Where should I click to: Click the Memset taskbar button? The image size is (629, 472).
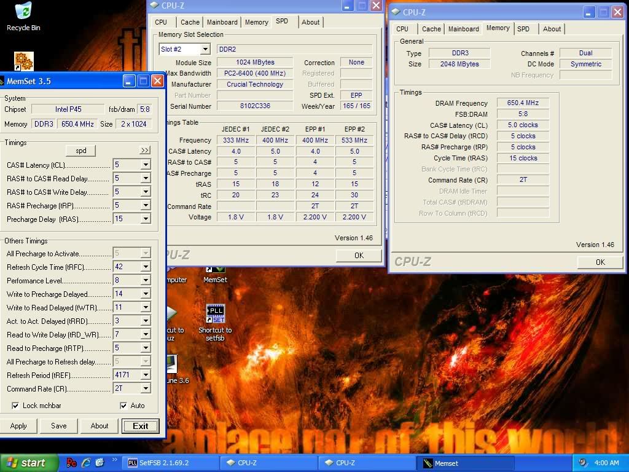466,463
